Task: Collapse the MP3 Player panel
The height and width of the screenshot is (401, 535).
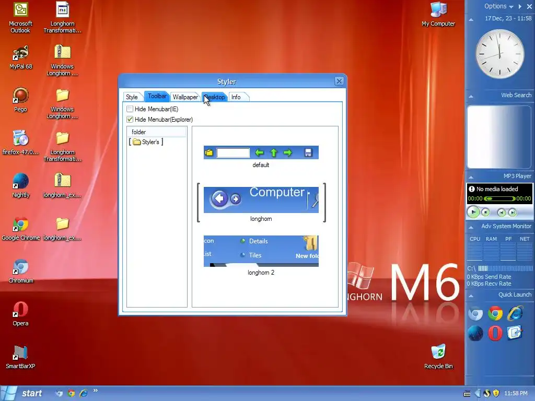Action: pos(471,178)
